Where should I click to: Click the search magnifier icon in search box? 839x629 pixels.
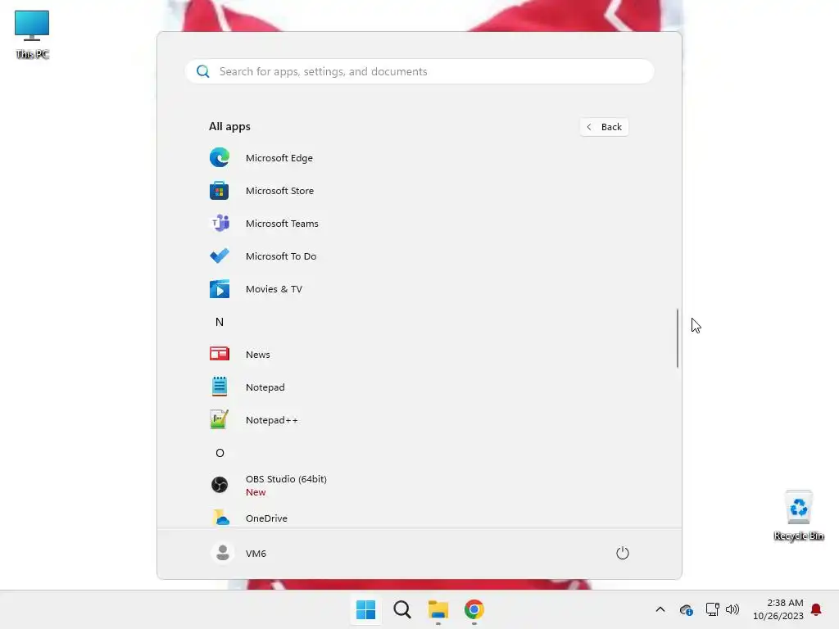(203, 71)
